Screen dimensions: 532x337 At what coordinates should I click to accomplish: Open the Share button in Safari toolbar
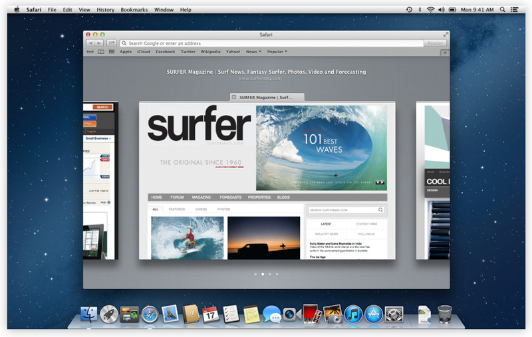[112, 43]
